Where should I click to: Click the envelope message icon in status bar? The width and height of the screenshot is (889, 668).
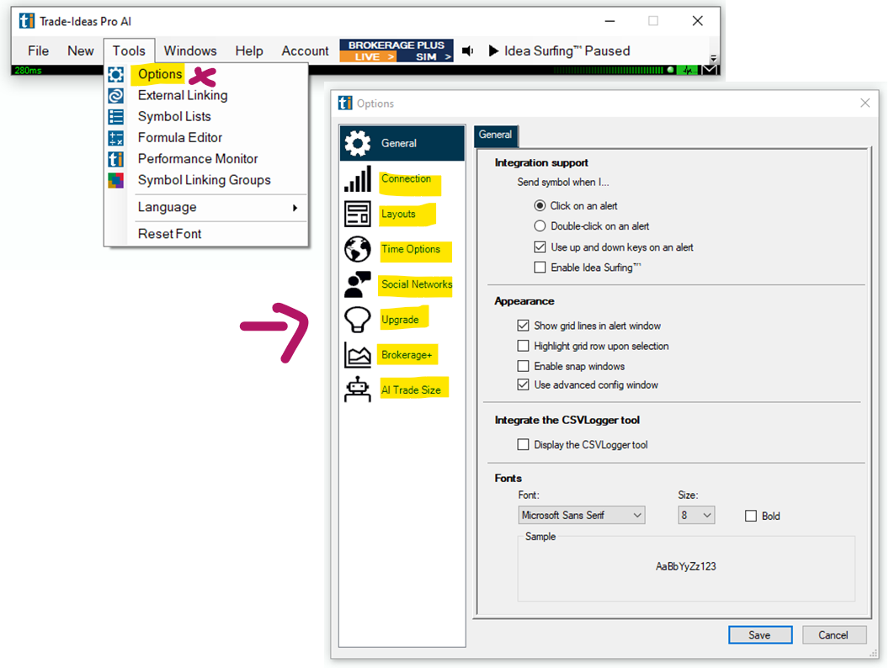point(710,70)
